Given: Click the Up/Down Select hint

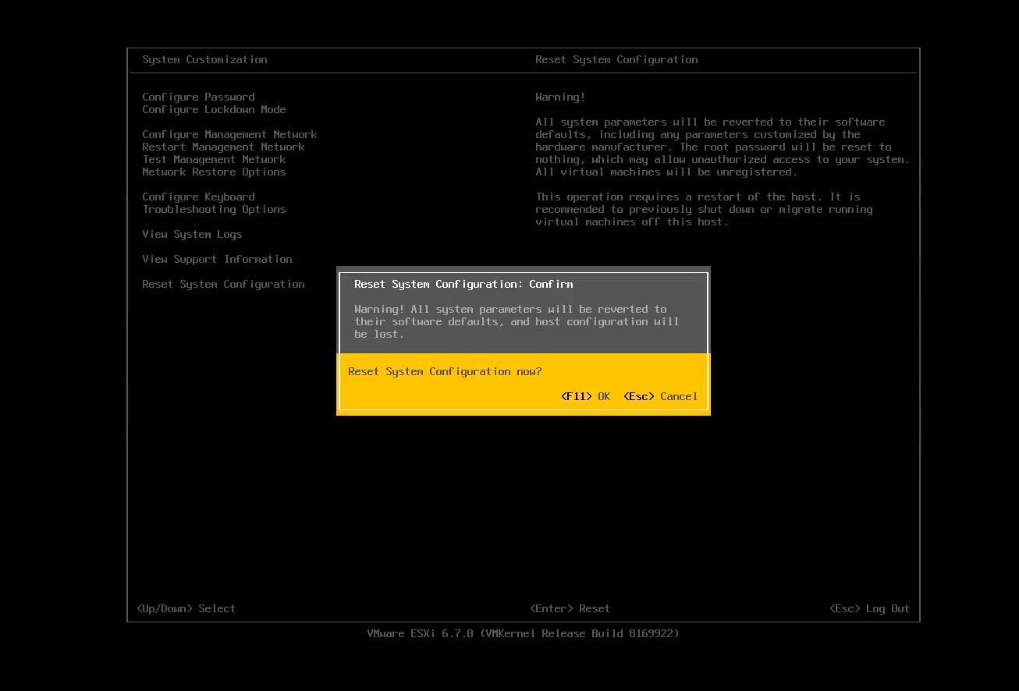Looking at the screenshot, I should [x=186, y=608].
